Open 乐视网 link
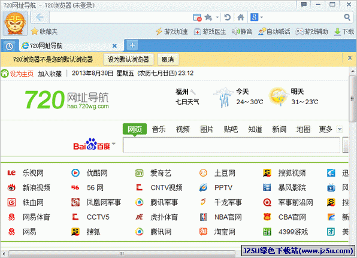The image size is (357, 258). [x=33, y=173]
